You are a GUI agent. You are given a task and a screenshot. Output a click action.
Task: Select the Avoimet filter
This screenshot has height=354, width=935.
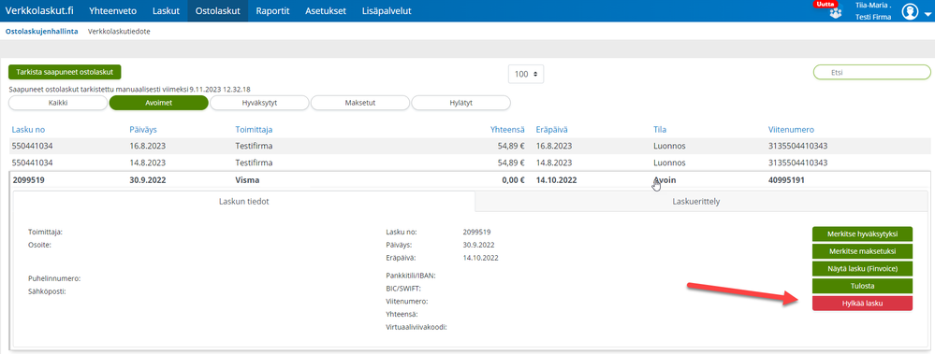point(158,103)
